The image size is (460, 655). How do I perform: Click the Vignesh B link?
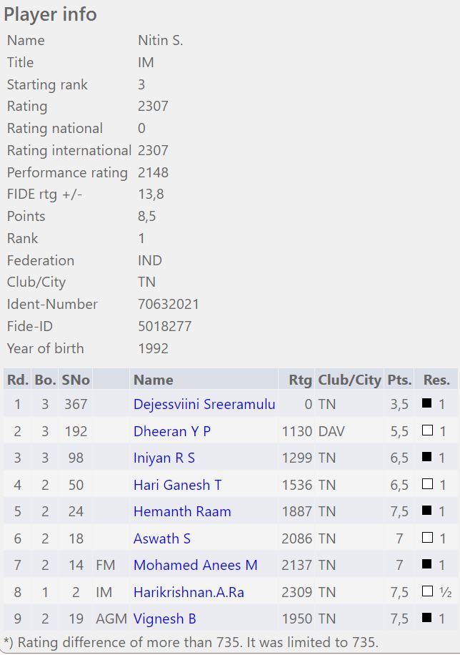click(x=164, y=619)
